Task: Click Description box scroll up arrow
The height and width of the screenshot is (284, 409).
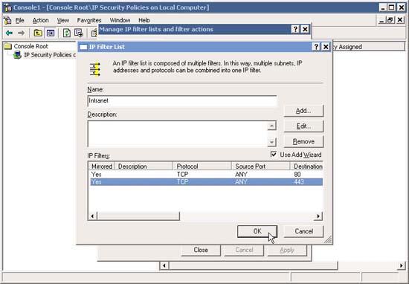Action: [x=271, y=126]
